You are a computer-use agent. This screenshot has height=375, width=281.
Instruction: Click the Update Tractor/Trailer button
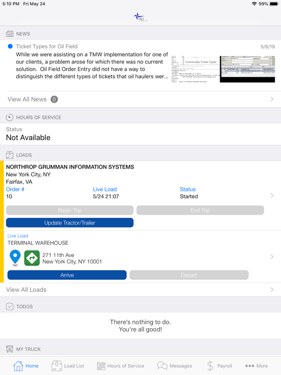pyautogui.click(x=70, y=223)
